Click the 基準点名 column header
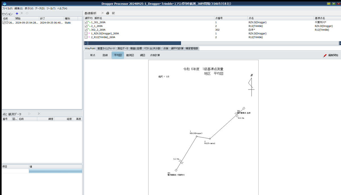Screen dimensions: 341x195 point(327,18)
